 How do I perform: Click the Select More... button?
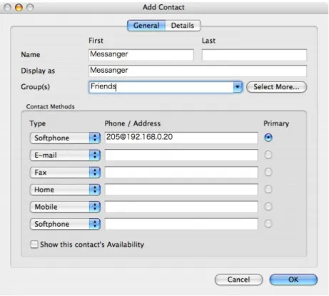click(276, 87)
